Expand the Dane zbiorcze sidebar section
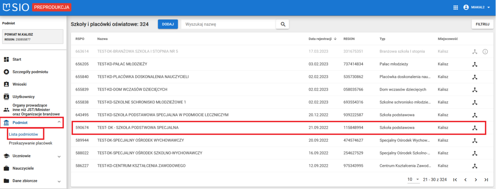The image size is (496, 189). point(33,181)
